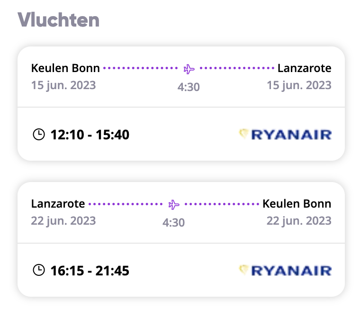Select the Vluchten heading

(59, 20)
